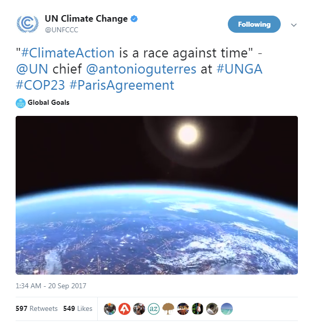This screenshot has height=323, width=313.
Task: Toggle the Following button
Action: 254,24
